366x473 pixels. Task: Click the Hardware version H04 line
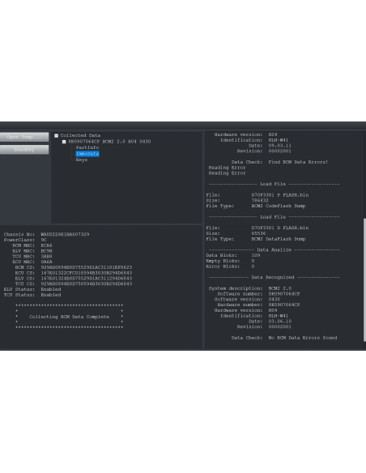(x=245, y=310)
